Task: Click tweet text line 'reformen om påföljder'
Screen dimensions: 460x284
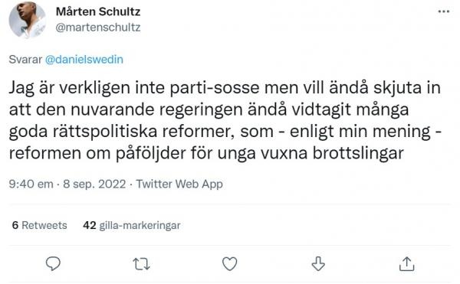Action: 206,153
